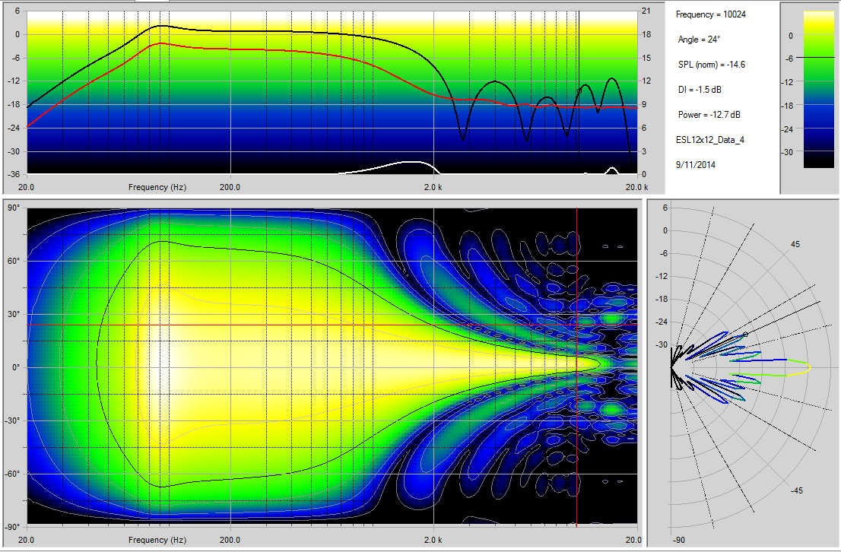Click "Frequency (Hz)" label under the response plot
This screenshot has height=552, width=841.
point(157,187)
